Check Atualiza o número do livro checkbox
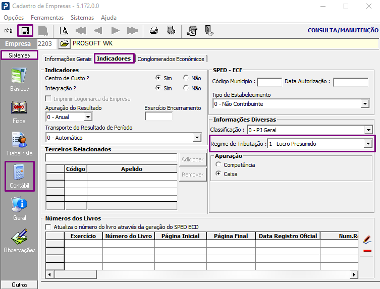 click(48, 227)
